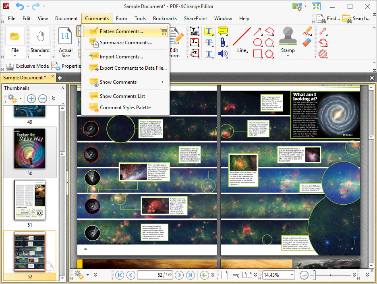Click the Actual Size 1:1 icon
Image resolution: width=377 pixels, height=284 pixels.
[x=65, y=36]
